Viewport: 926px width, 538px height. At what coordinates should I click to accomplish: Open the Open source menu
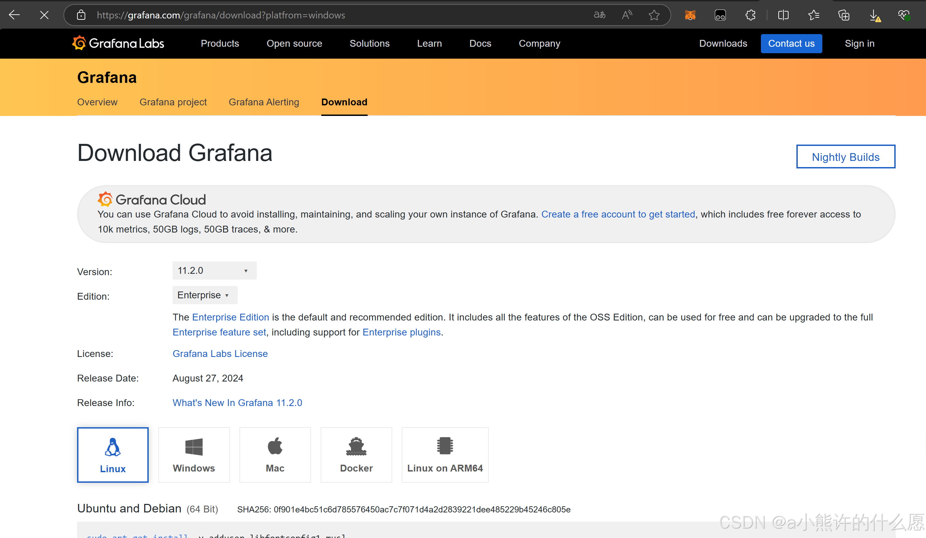point(294,43)
